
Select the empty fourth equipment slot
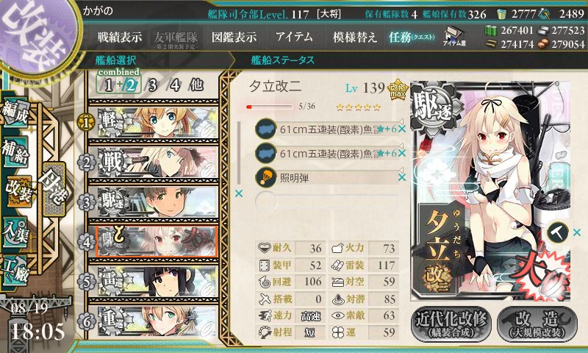(326, 202)
